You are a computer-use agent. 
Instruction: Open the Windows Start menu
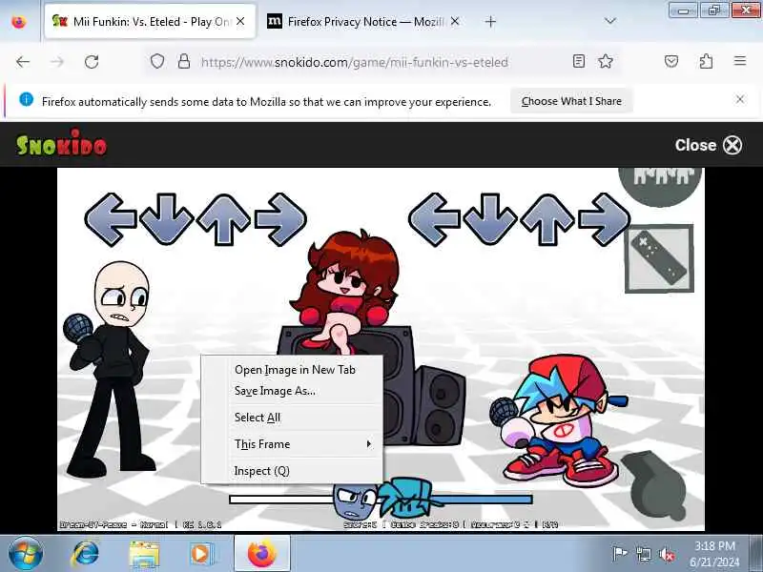point(26,554)
